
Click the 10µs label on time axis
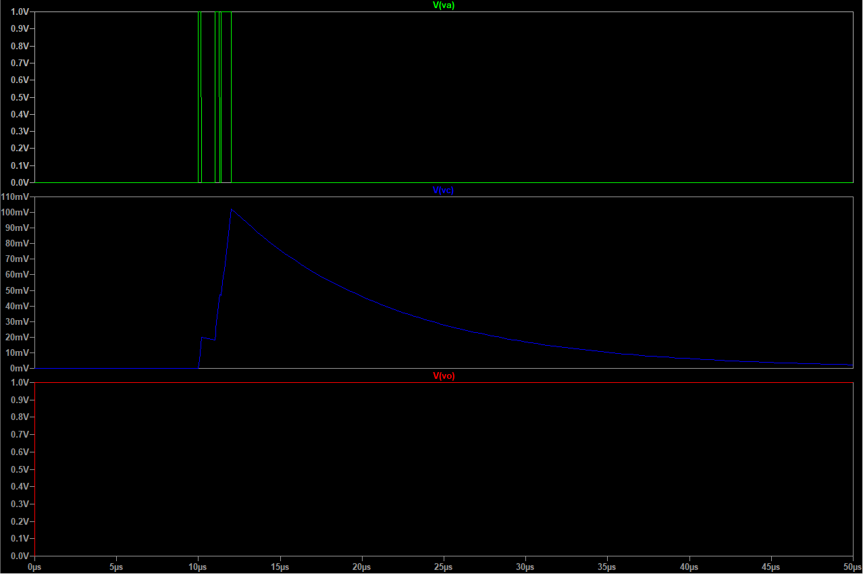click(198, 567)
